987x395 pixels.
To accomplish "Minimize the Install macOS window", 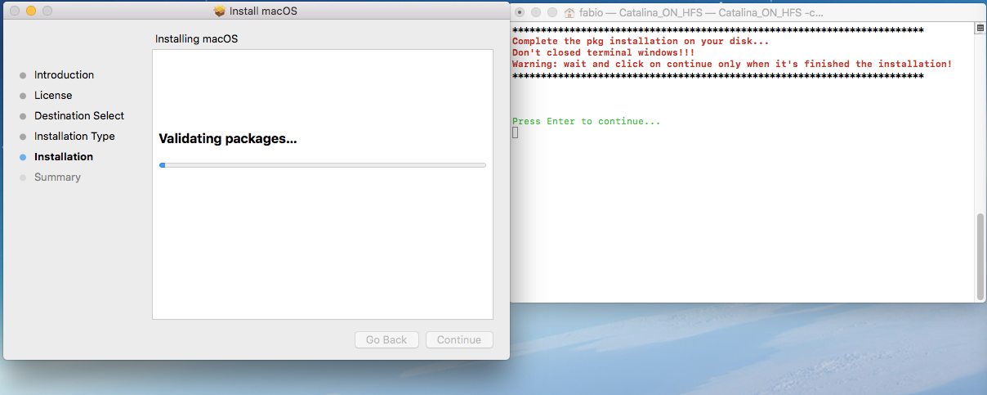I will (31, 11).
